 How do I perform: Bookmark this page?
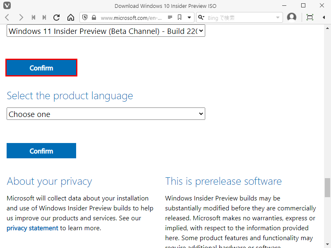(x=180, y=17)
